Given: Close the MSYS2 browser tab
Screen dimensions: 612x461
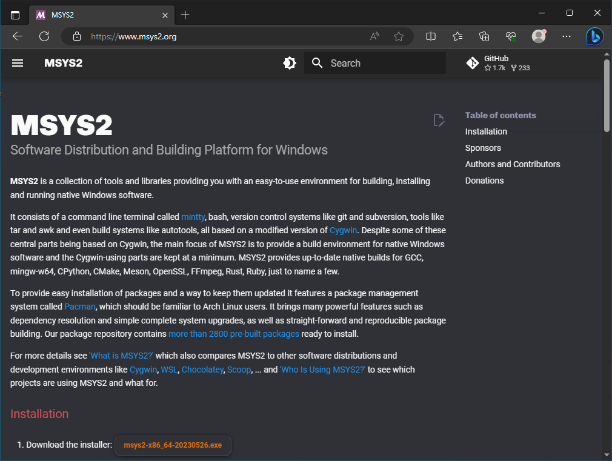Looking at the screenshot, I should coord(165,15).
